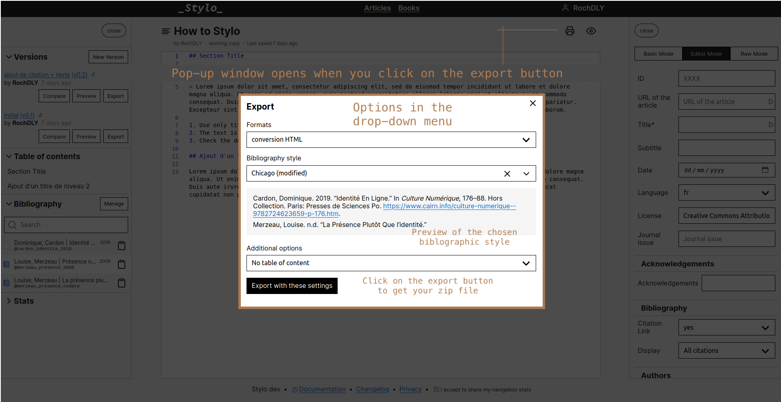Viewport: 781px width, 402px height.
Task: Open version link ajout de citation + texte (v0.2)
Action: (46, 75)
